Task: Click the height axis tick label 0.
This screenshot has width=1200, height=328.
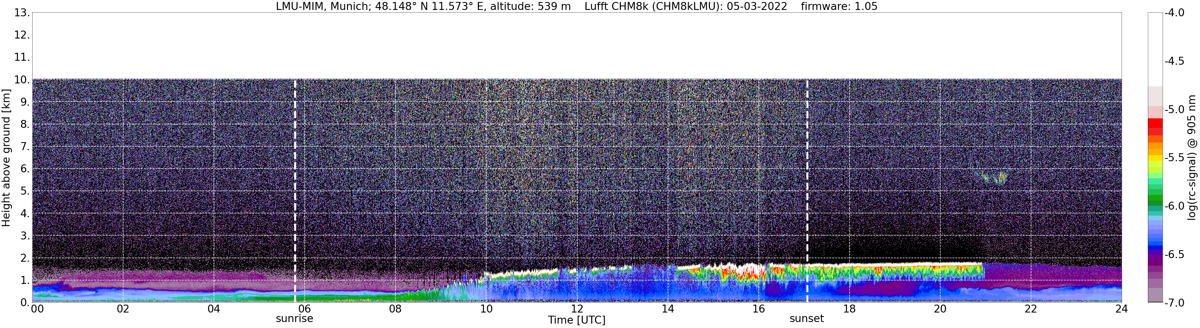Action: click(25, 303)
